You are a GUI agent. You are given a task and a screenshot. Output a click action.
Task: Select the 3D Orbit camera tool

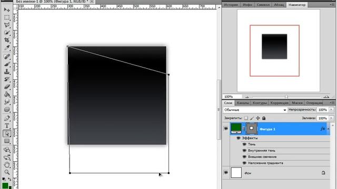7,157
